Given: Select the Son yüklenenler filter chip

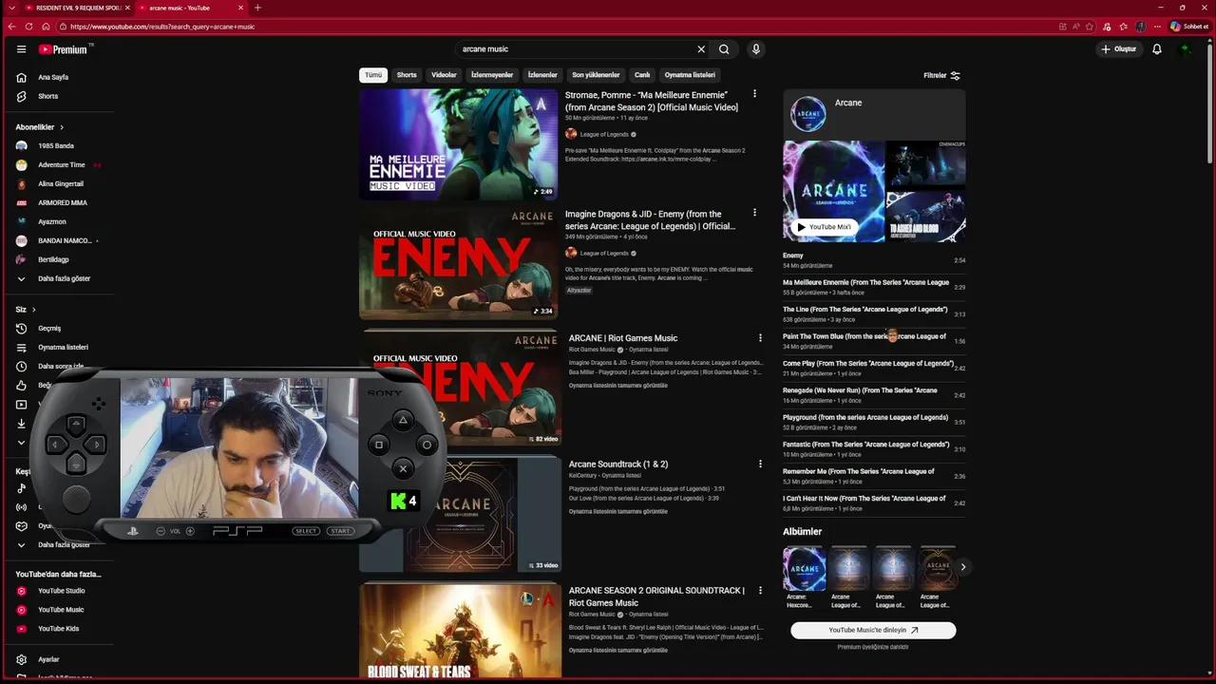Looking at the screenshot, I should tap(596, 75).
